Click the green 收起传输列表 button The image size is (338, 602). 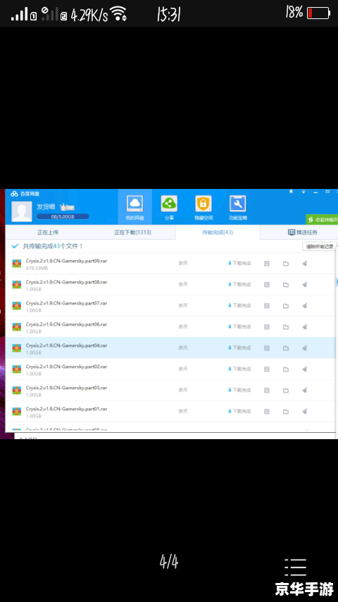322,220
